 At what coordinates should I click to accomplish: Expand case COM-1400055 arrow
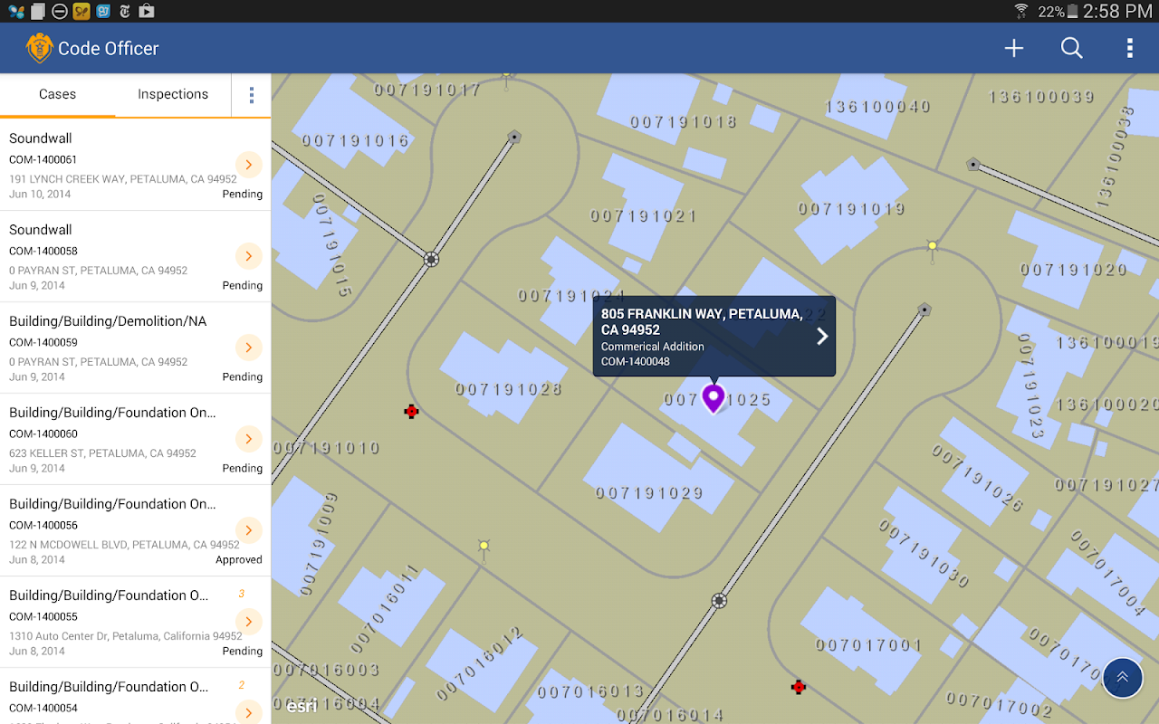(248, 622)
